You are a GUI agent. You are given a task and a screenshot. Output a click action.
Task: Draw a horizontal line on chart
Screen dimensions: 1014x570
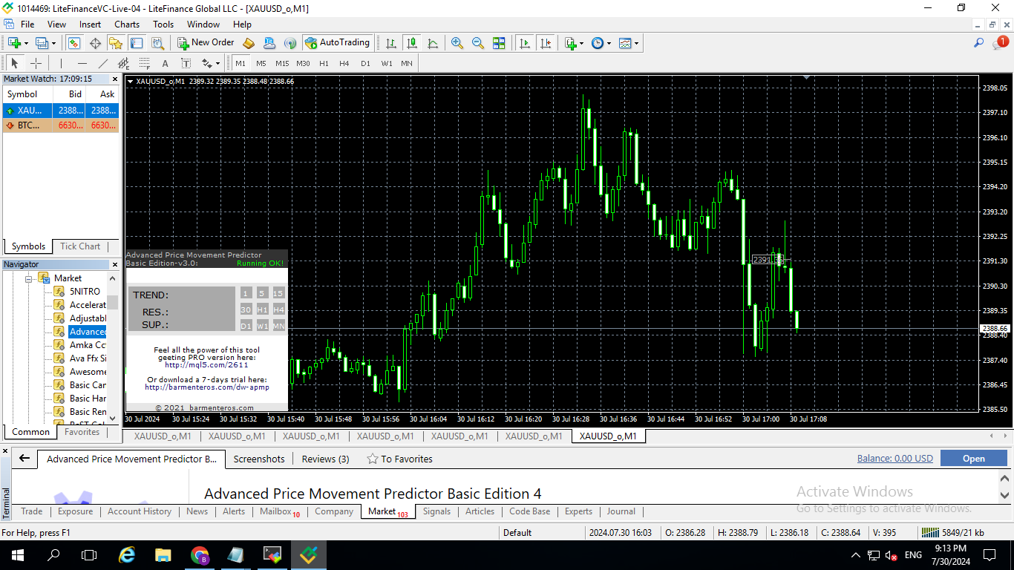[82, 63]
